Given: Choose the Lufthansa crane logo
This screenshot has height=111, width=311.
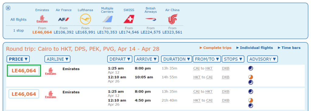Looking at the screenshot, I should pyautogui.click(x=85, y=19).
